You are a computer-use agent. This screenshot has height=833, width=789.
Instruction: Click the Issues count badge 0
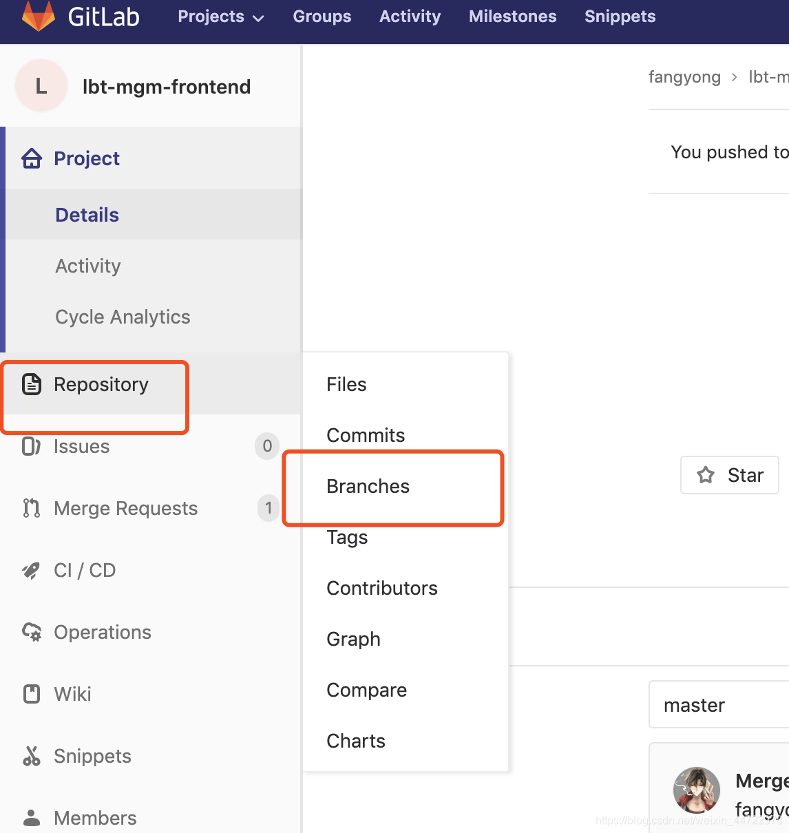pos(267,446)
